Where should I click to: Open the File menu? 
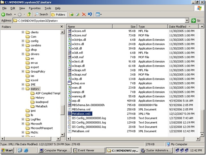tap(4, 8)
